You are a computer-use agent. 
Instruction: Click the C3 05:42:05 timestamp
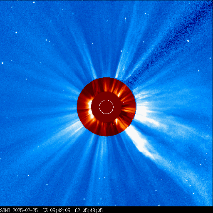click(56, 211)
